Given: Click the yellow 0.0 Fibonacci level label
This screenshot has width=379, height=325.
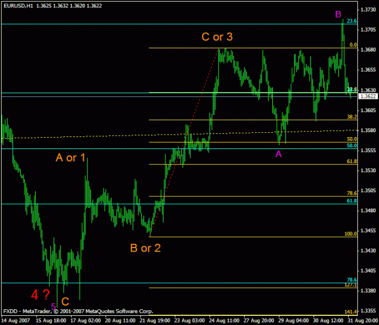Looking at the screenshot, I should pyautogui.click(x=353, y=45).
